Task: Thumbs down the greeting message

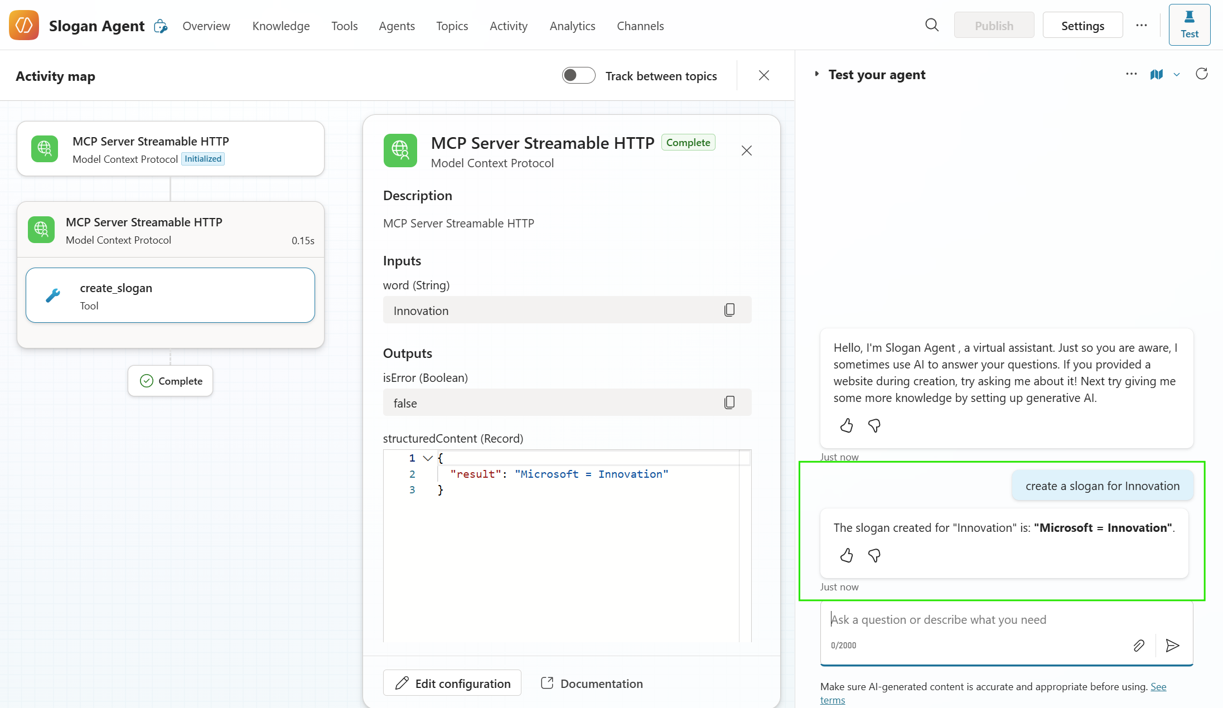Action: click(x=874, y=425)
